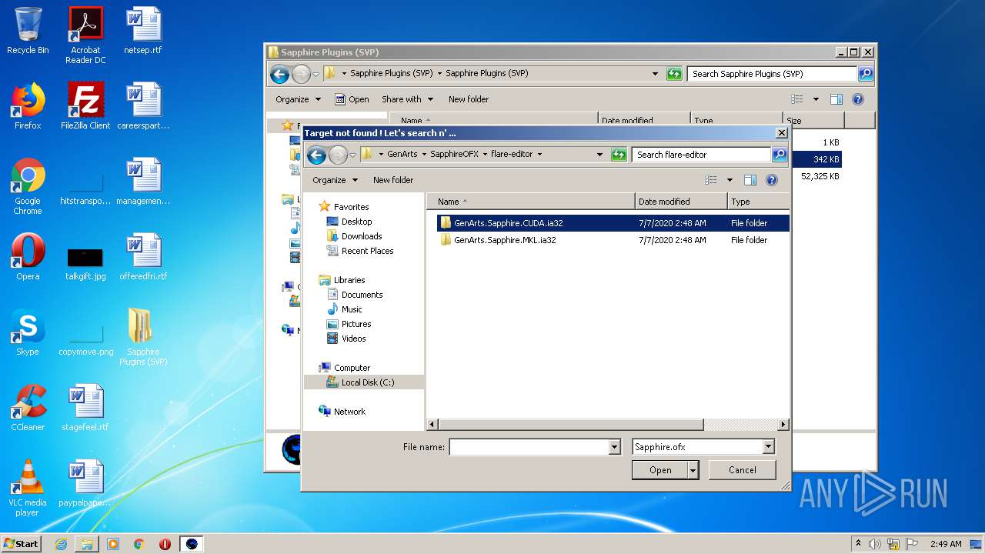
Task: Sort by Date modified column in dialog
Action: (x=681, y=202)
